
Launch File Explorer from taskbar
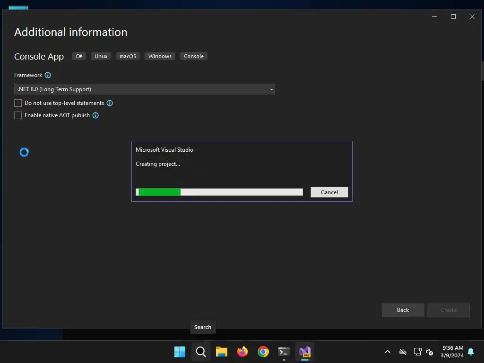(x=222, y=352)
